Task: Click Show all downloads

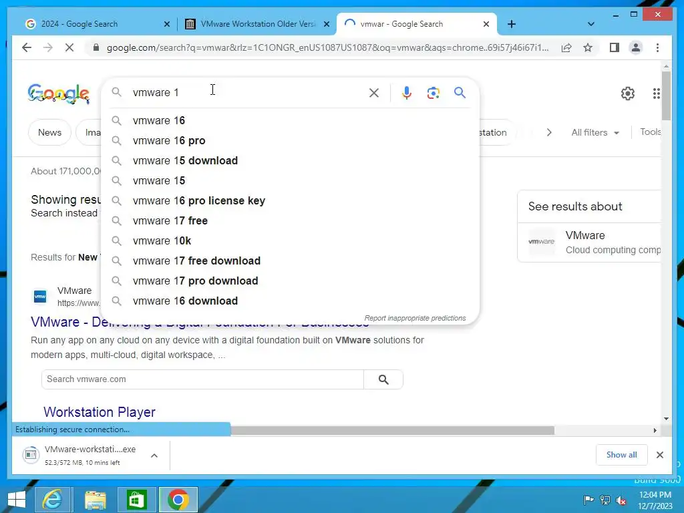Action: (x=621, y=455)
